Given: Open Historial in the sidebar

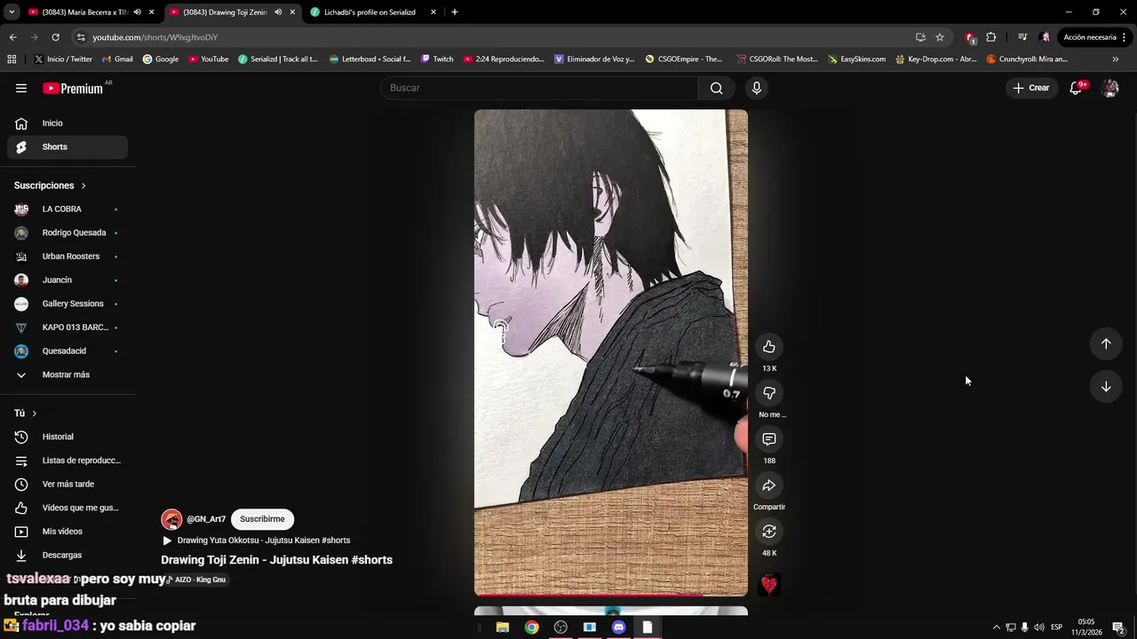Looking at the screenshot, I should (x=68, y=437).
